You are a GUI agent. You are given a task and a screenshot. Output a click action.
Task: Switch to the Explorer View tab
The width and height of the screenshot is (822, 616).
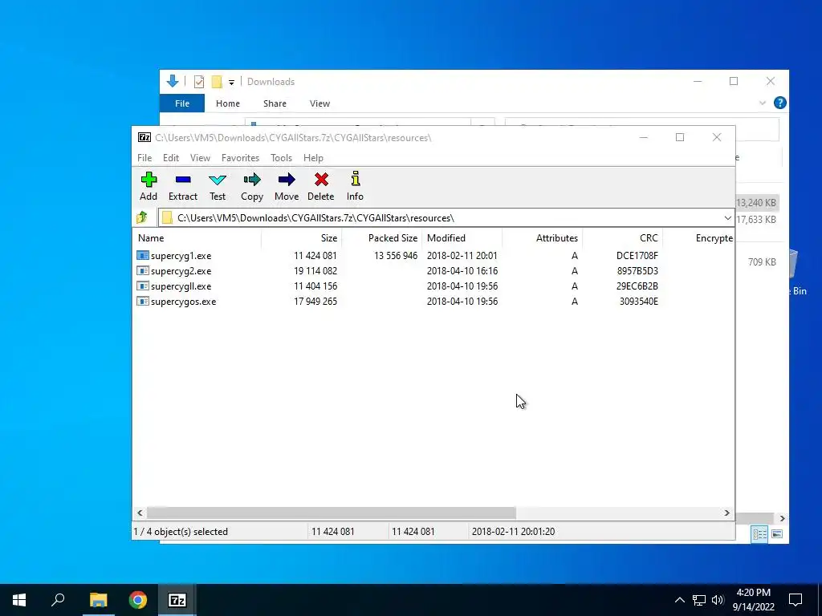(x=319, y=103)
